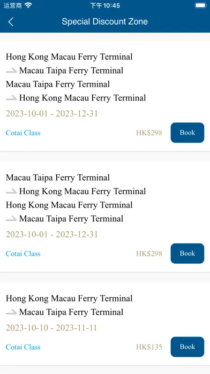The image size is (210, 374).
Task: Open the Cotai Class link in the HK$135 offer
Action: pyautogui.click(x=23, y=347)
